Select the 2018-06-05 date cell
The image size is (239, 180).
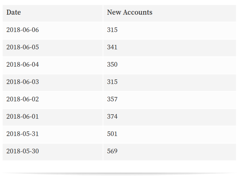point(53,48)
